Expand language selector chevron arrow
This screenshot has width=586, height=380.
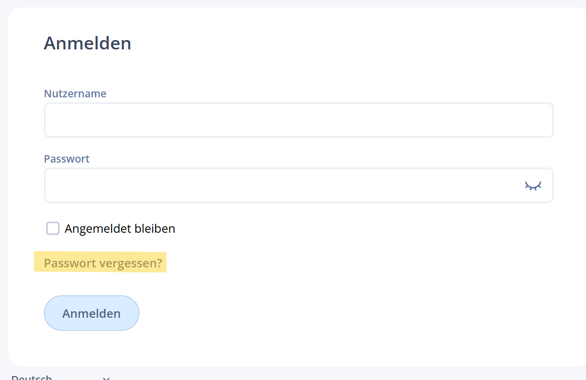(106, 378)
